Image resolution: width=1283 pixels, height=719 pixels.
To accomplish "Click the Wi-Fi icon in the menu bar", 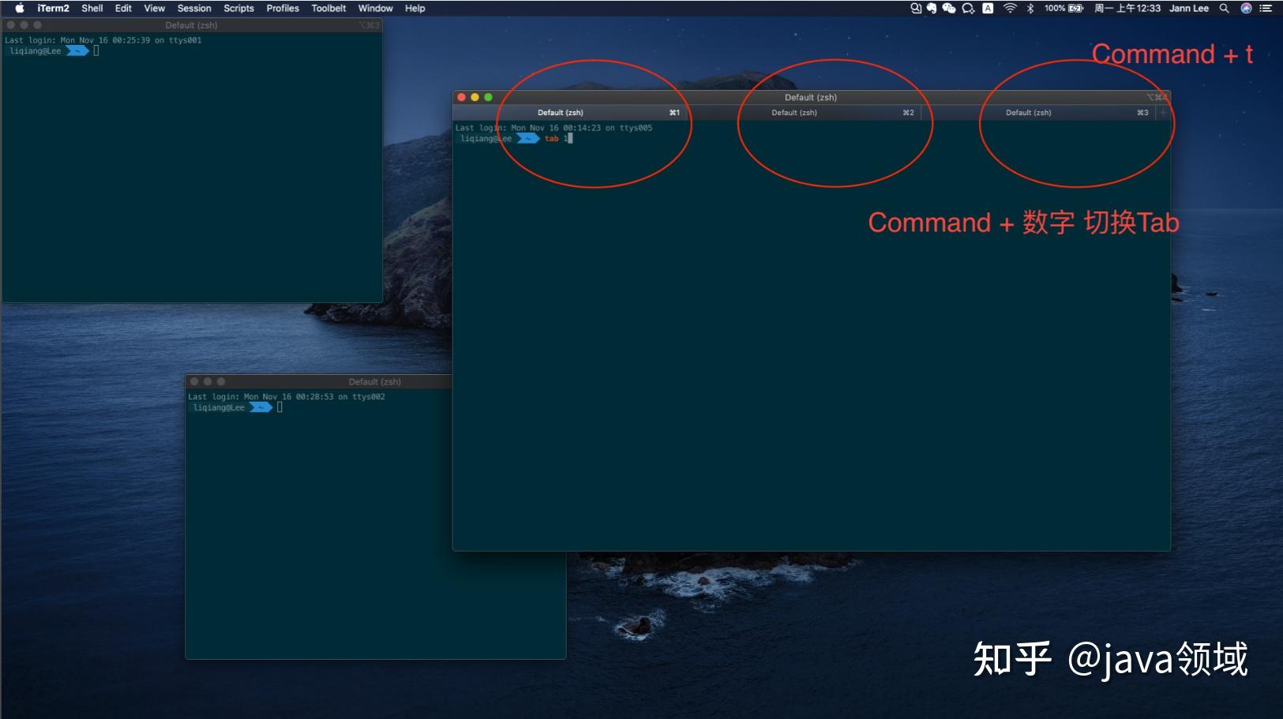I will tap(1010, 9).
